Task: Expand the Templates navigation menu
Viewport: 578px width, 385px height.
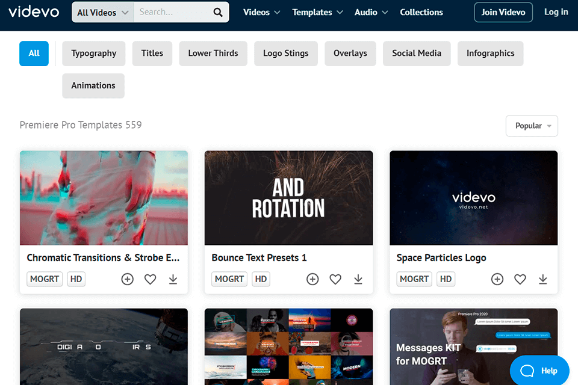Action: (317, 12)
